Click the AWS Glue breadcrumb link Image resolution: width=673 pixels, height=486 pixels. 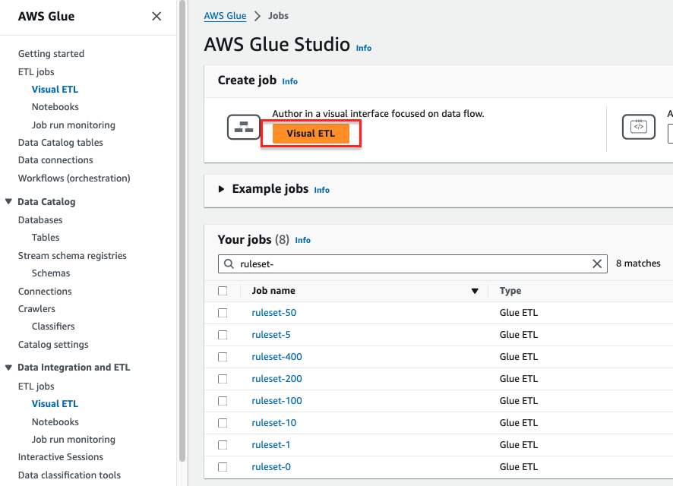(224, 16)
